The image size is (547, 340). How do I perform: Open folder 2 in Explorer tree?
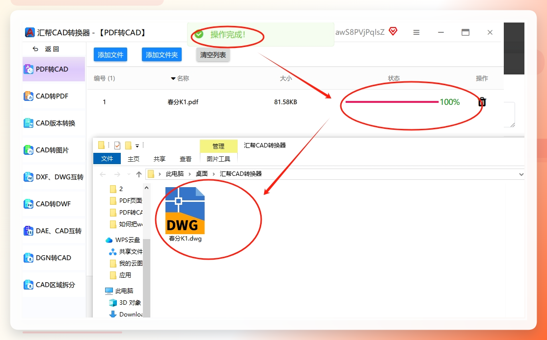tap(116, 189)
